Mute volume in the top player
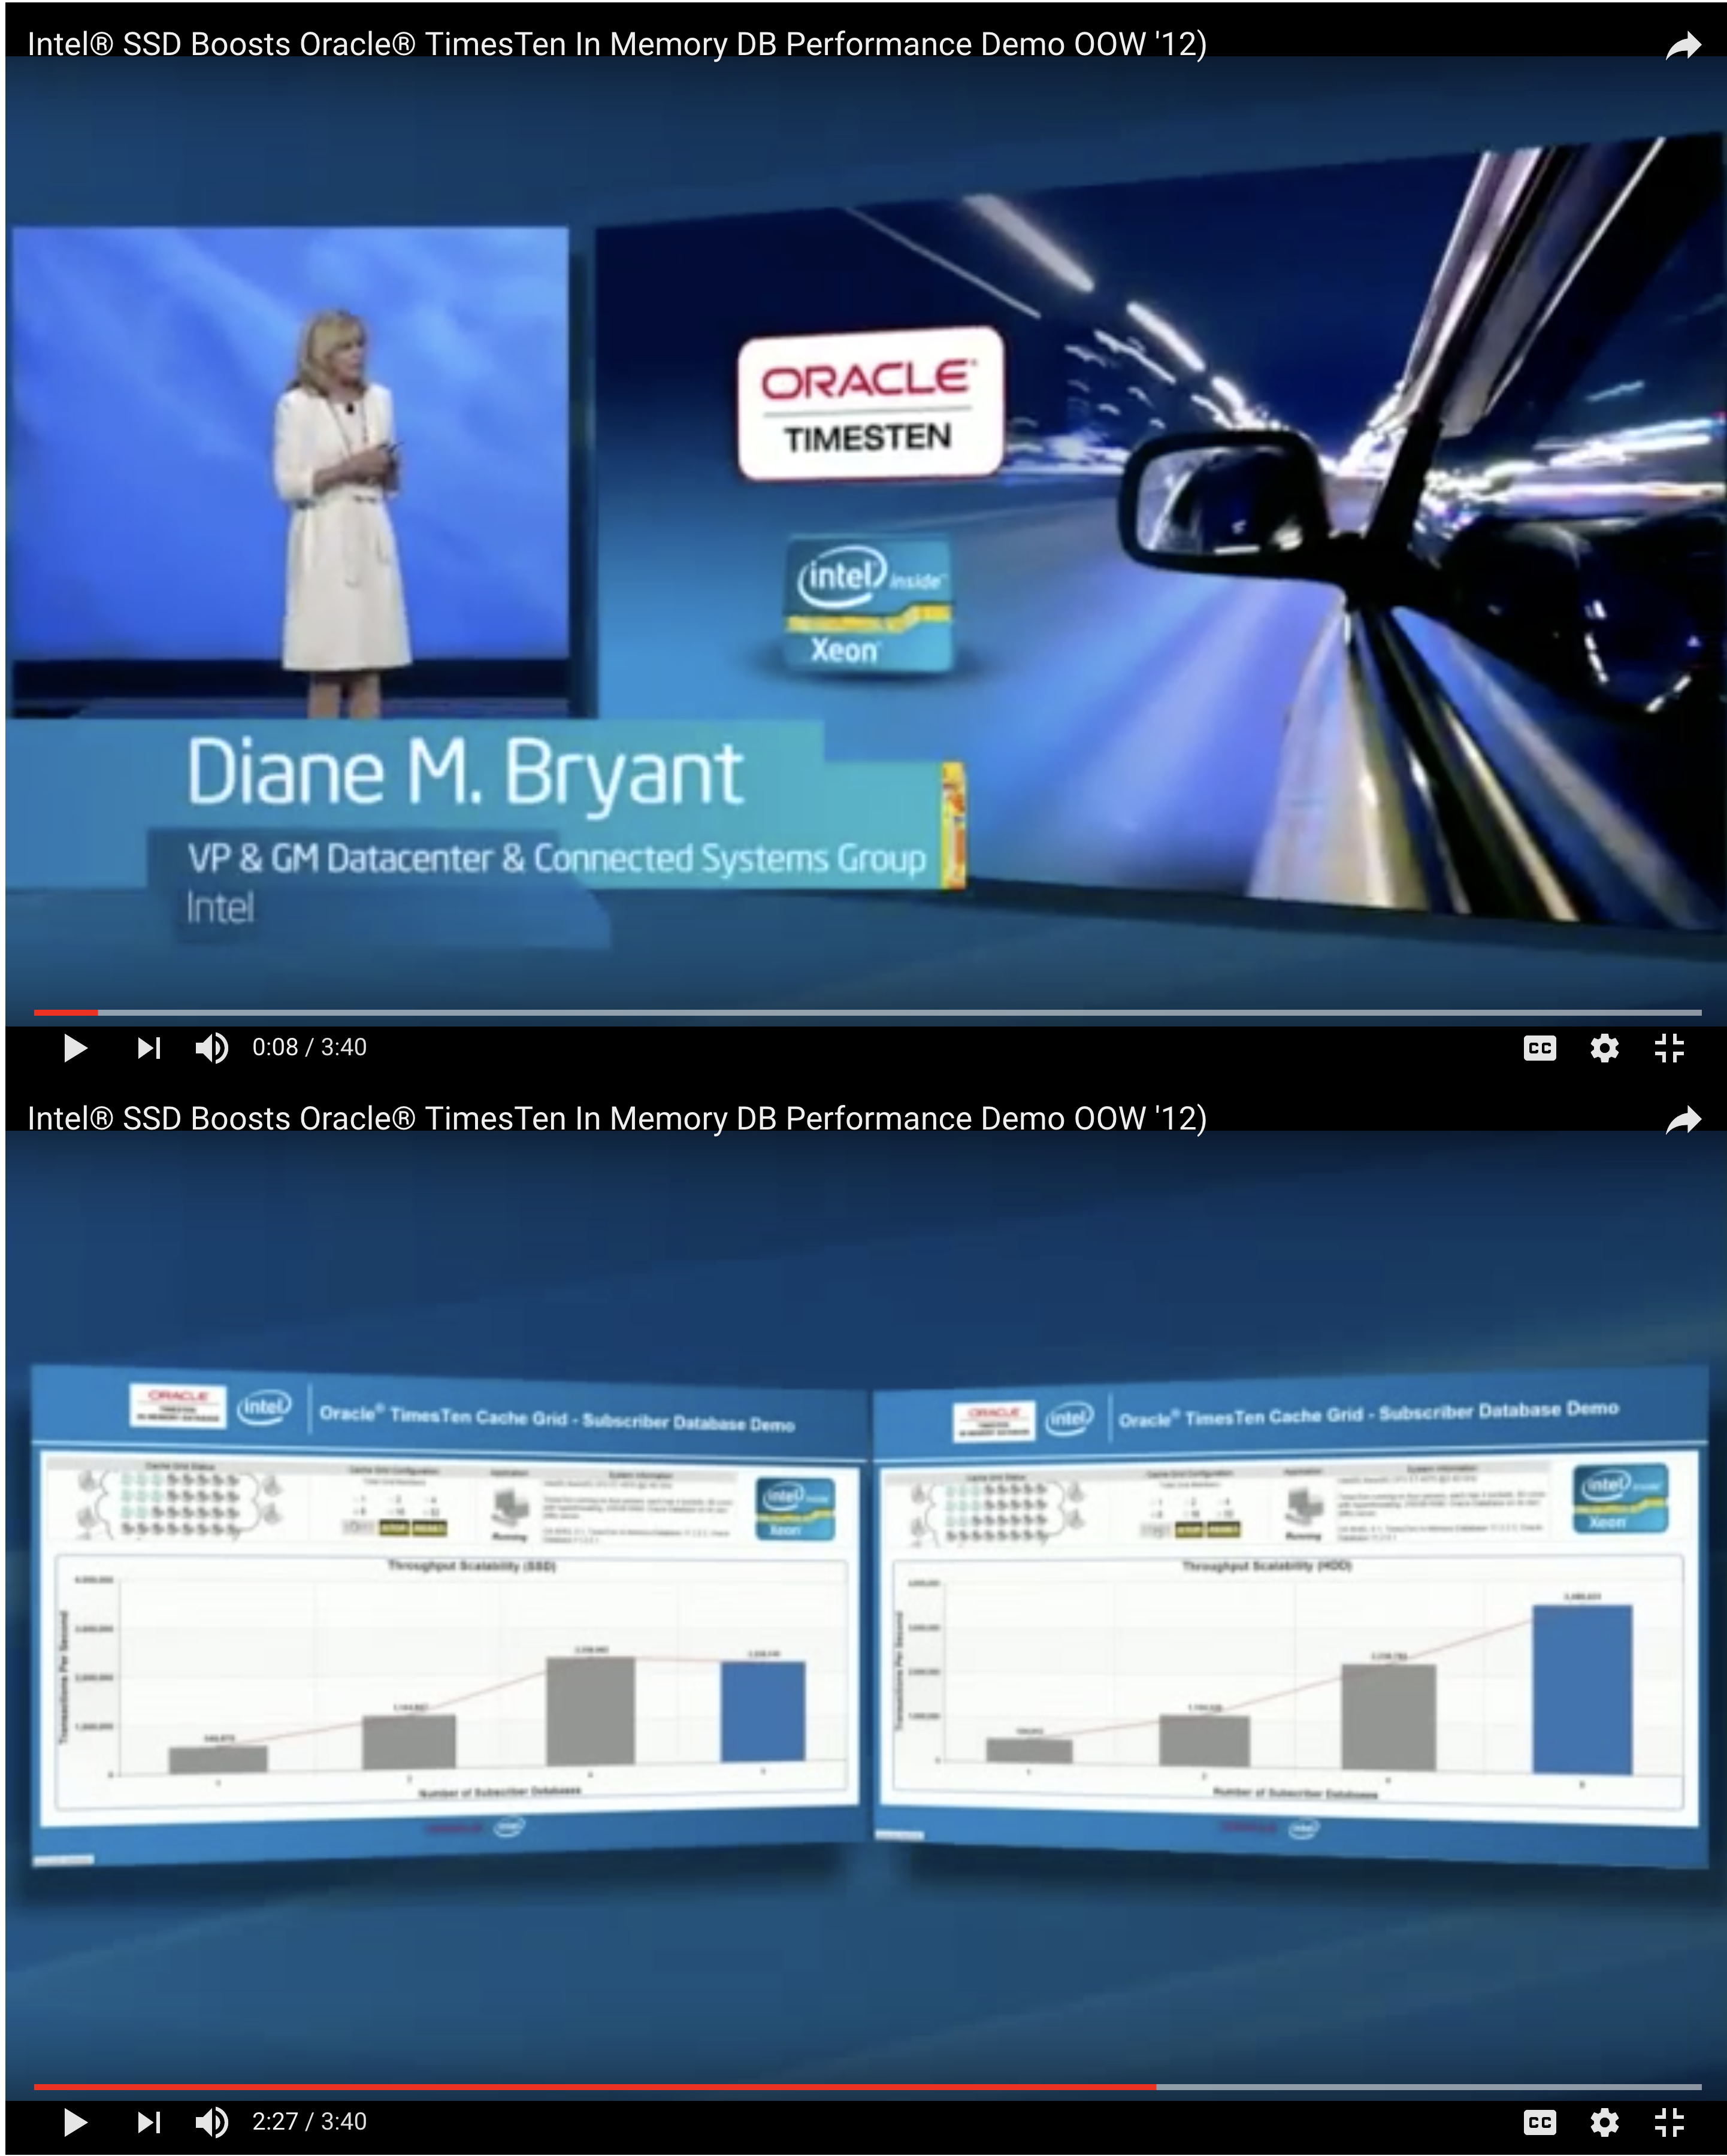This screenshot has width=1727, height=2156. [212, 1048]
